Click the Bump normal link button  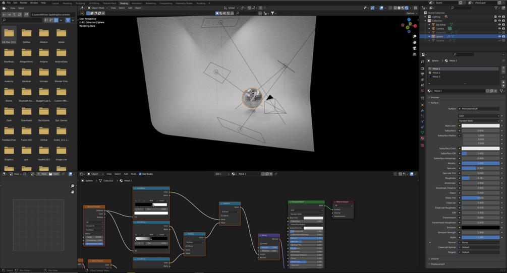pyautogui.click(x=479, y=242)
